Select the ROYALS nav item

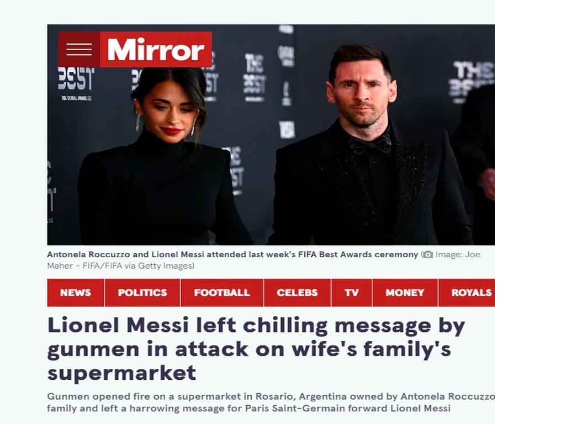(467, 293)
